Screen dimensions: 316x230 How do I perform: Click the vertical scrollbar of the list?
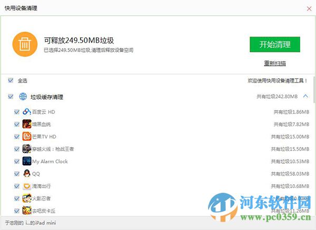(x=314, y=90)
